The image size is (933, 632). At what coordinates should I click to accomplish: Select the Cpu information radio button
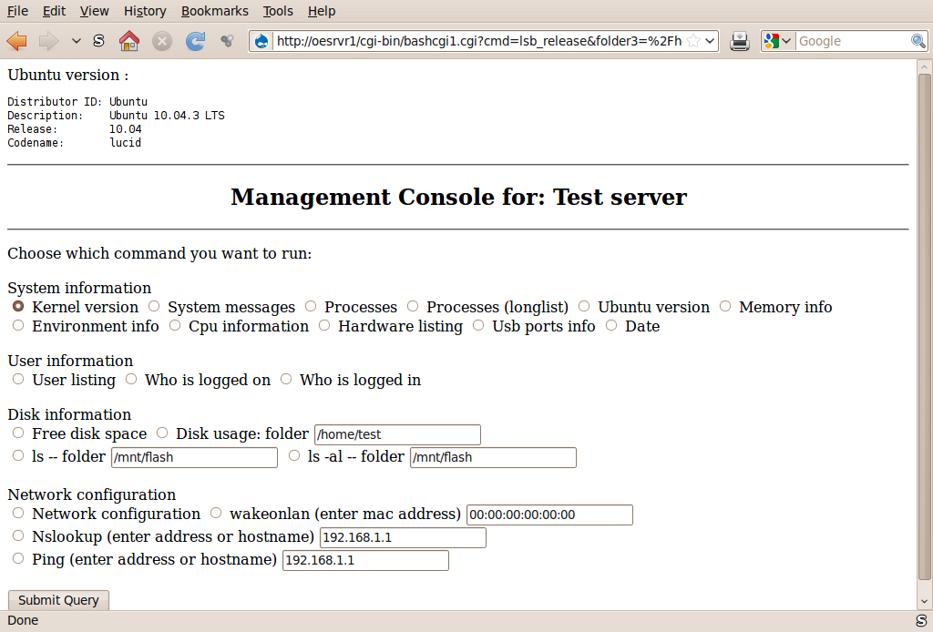(175, 325)
